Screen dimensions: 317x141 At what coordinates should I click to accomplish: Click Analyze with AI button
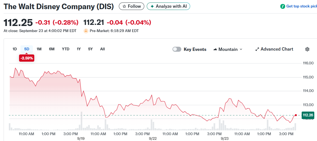[168, 6]
